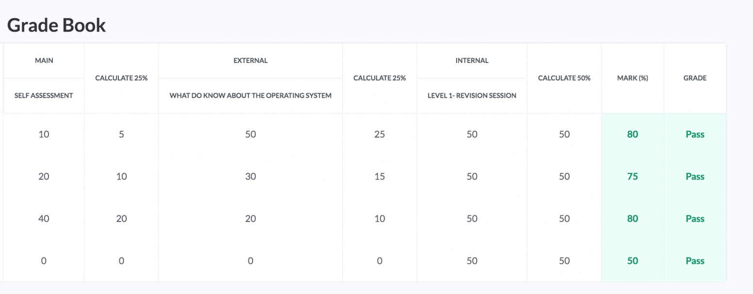Click the green mark value 50 in last row
Viewport: 753px width, 294px height.
point(632,261)
